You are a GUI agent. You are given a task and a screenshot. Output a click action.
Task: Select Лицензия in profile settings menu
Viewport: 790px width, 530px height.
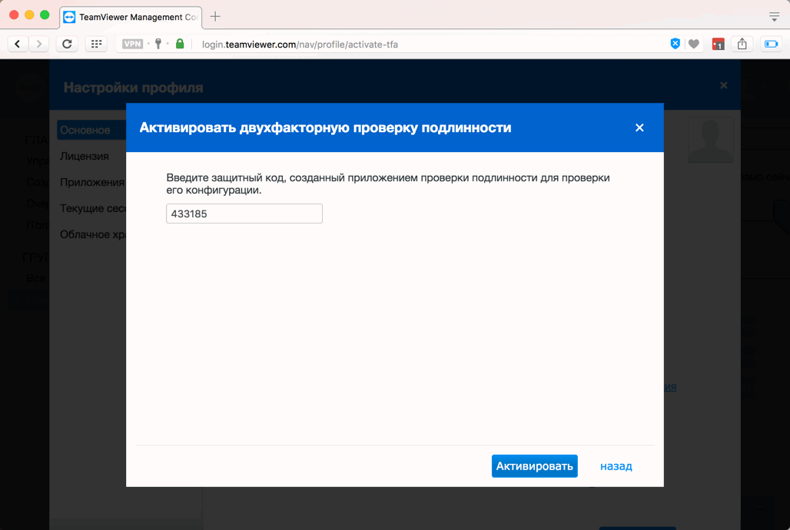coord(85,156)
